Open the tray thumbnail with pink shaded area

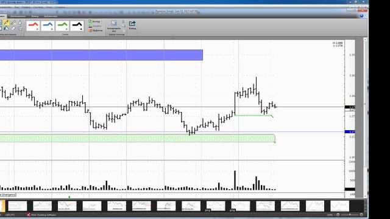141,206
